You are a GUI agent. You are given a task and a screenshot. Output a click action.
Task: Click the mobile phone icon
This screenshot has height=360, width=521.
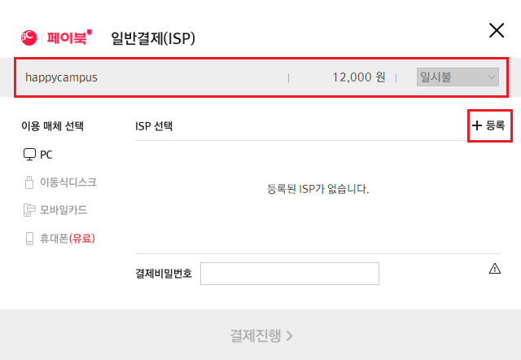[x=30, y=239]
